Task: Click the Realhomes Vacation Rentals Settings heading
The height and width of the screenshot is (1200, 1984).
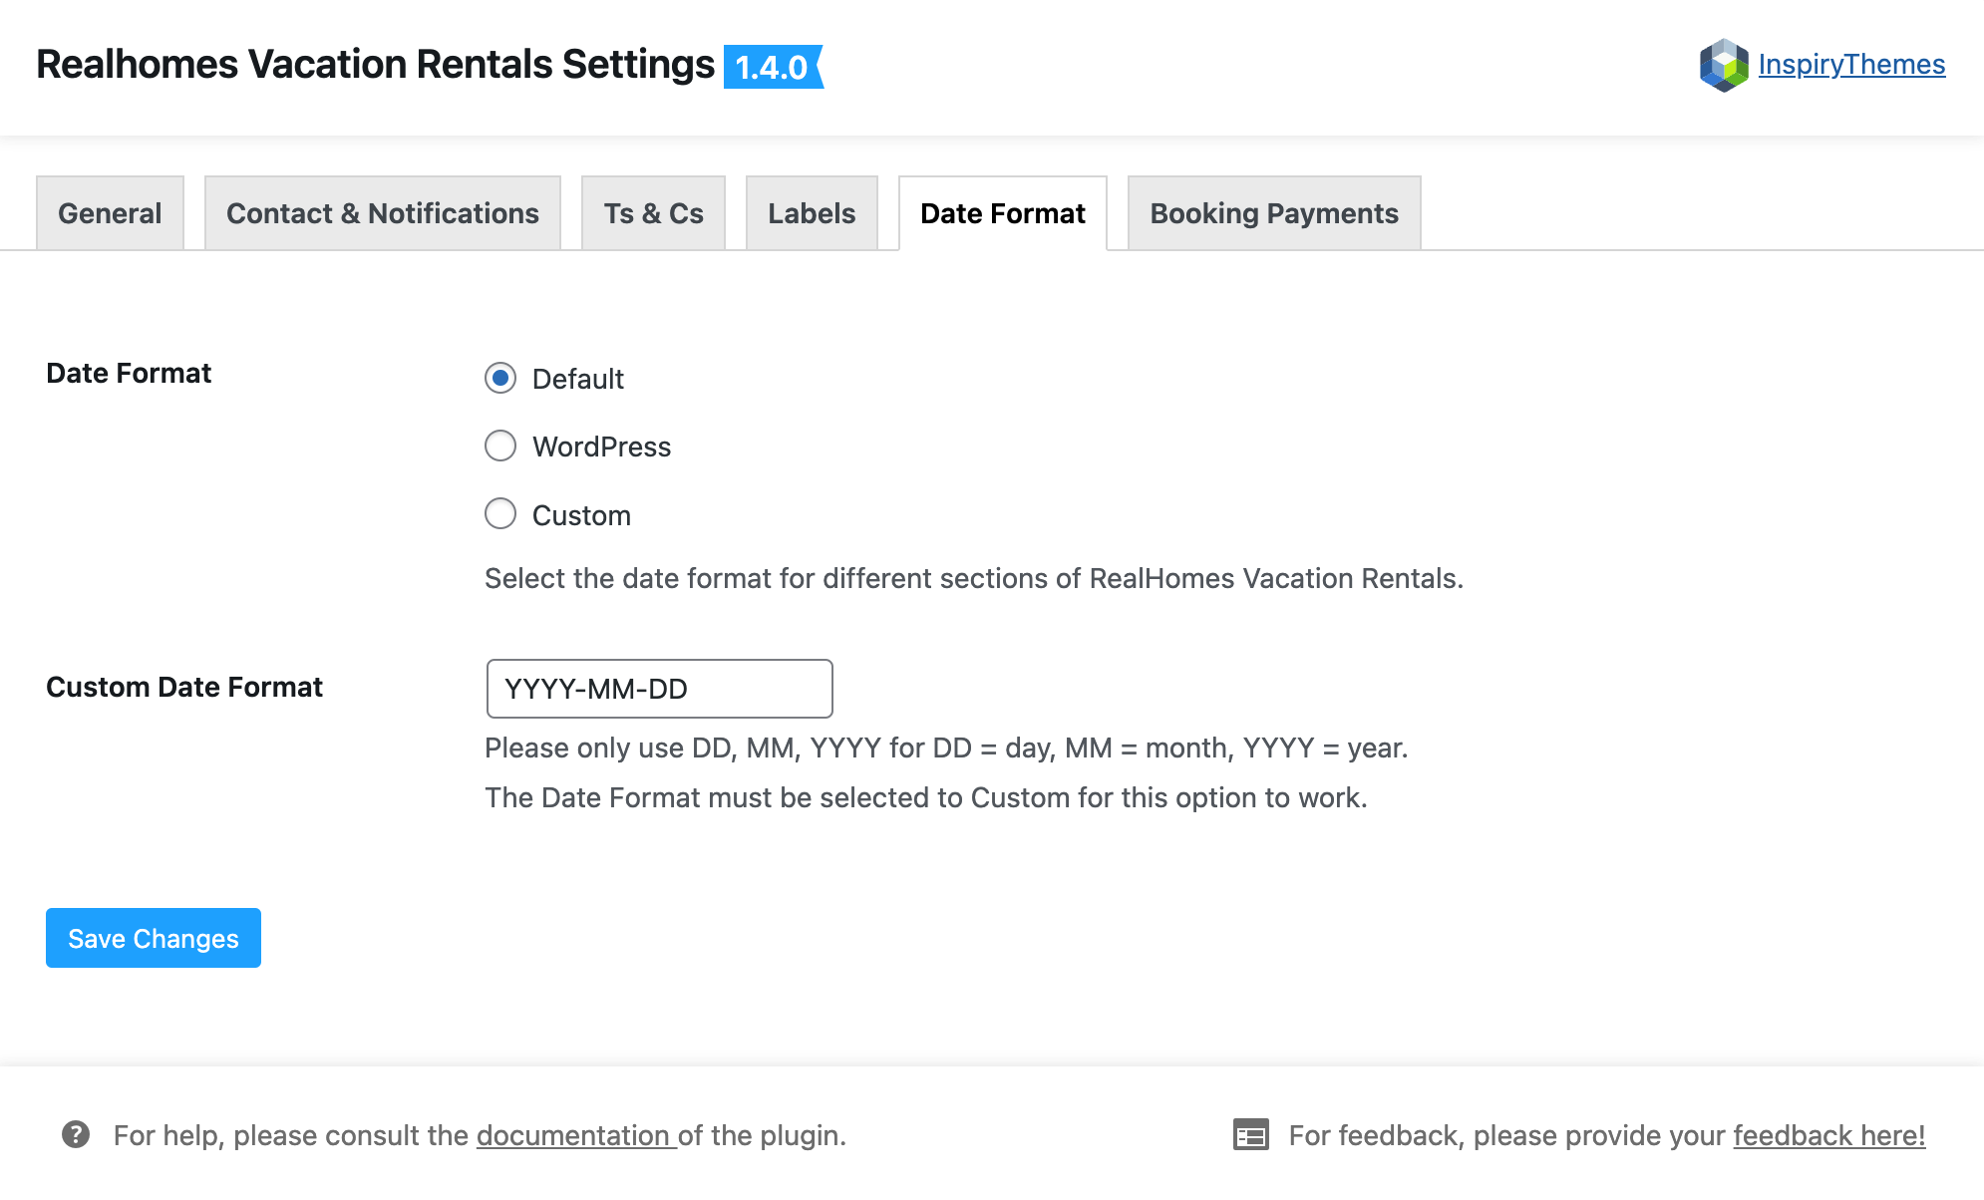Action: tap(375, 65)
